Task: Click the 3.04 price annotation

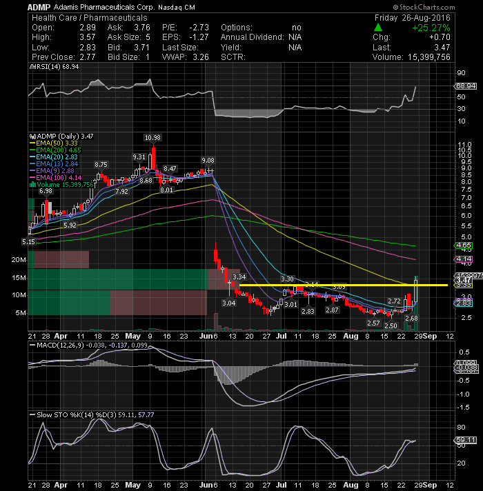Action: pos(228,303)
